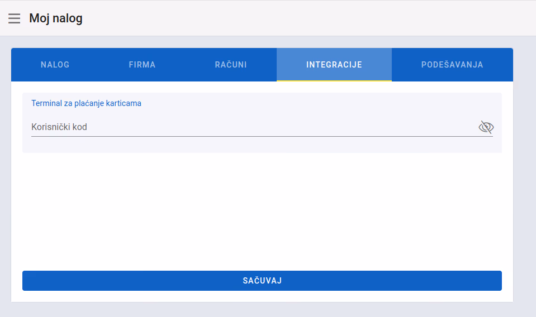Viewport: 536px width, 317px height.
Task: Click the Moj nalog page title
Action: pos(56,18)
